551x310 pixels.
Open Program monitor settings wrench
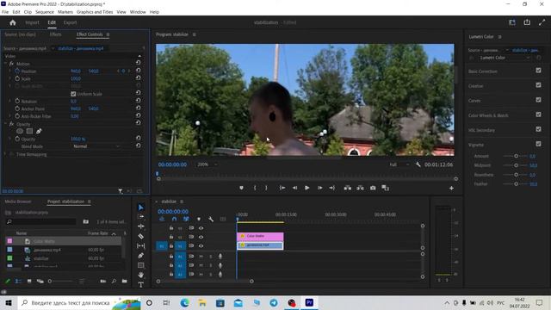[x=418, y=164]
